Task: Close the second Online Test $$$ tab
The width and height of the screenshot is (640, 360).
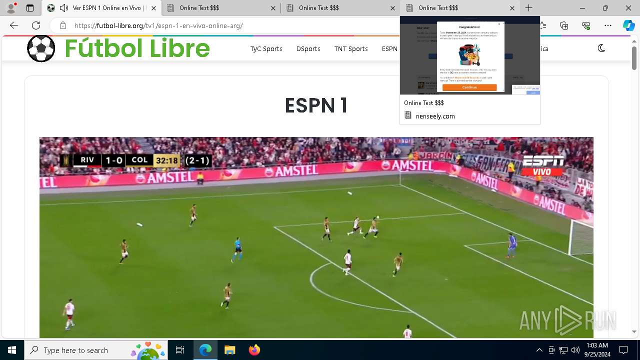Action: pos(273,8)
